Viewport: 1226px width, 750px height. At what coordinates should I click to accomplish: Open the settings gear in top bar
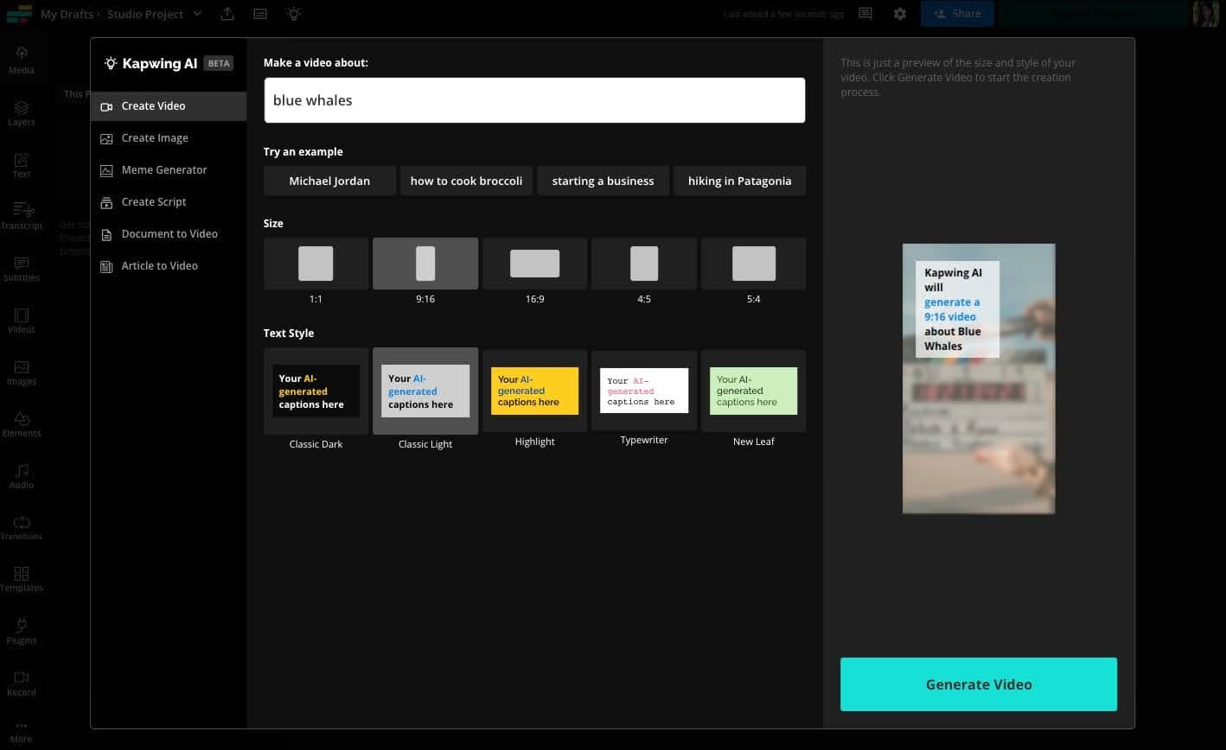(900, 14)
